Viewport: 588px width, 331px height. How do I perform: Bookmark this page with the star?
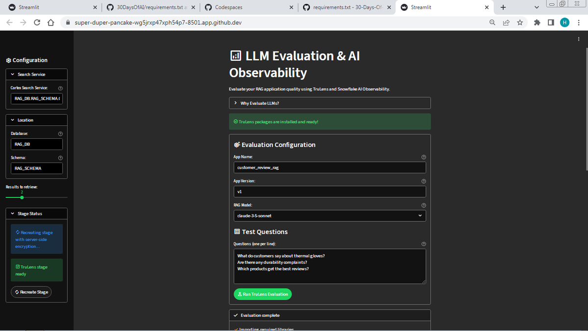pos(519,23)
